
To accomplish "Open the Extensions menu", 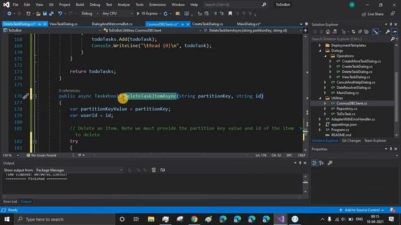I will [x=157, y=4].
